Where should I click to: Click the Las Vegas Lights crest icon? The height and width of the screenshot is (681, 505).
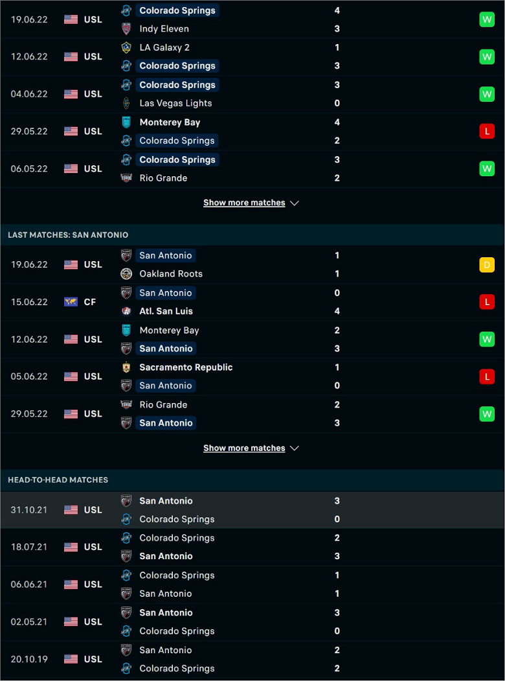click(x=126, y=103)
